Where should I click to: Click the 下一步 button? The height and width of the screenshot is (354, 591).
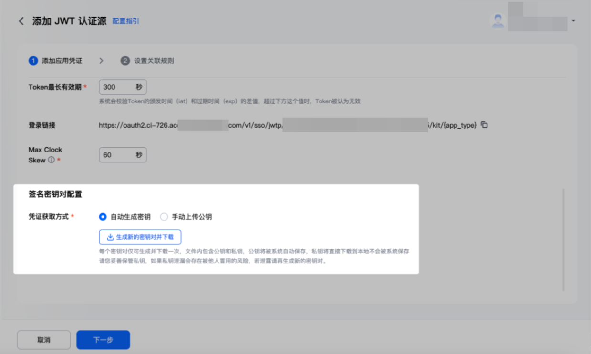[103, 340]
